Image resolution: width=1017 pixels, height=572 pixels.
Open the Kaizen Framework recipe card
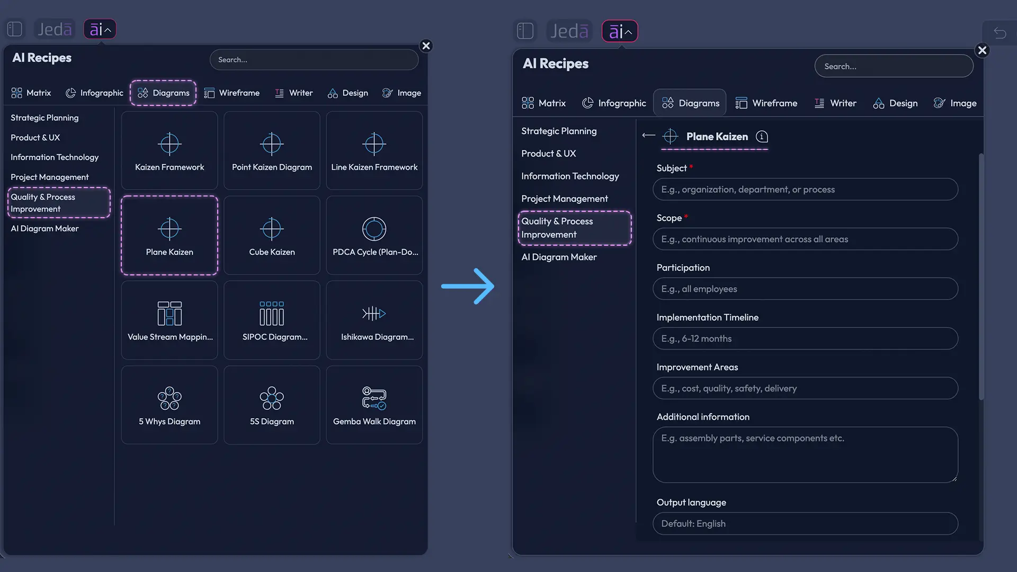[x=169, y=150]
